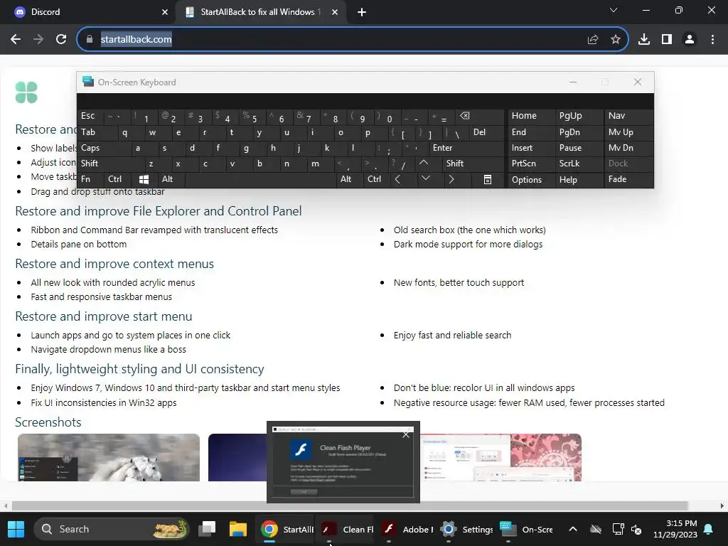Switch to Chrome StartAllBack taskbar button

[x=286, y=529]
